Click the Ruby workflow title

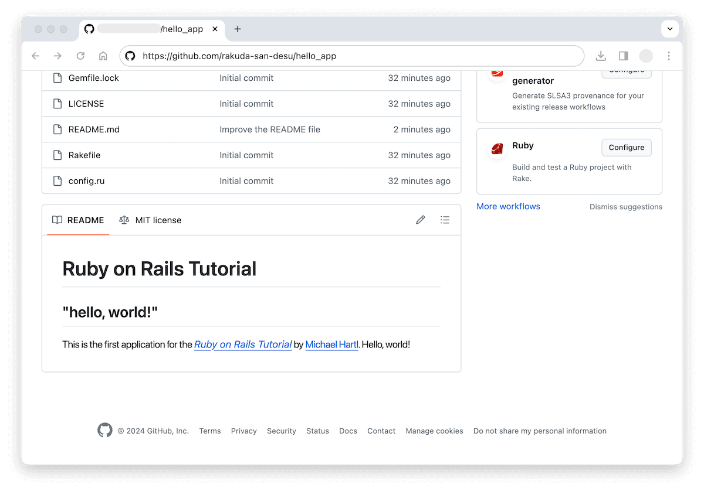pos(523,145)
